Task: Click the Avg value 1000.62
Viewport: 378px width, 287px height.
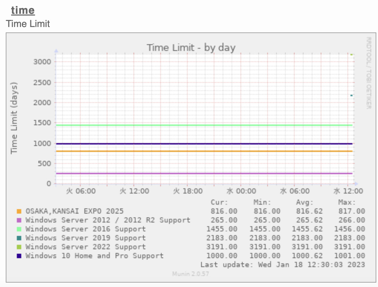Action: 307,256
